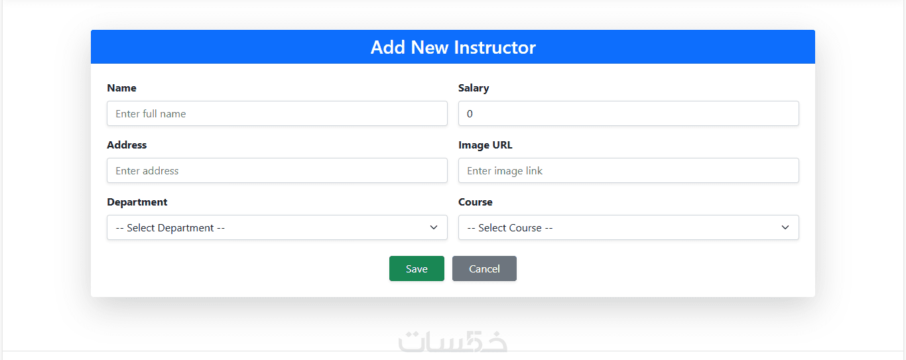
Task: Cancel adding the new instructor
Action: [x=484, y=269]
